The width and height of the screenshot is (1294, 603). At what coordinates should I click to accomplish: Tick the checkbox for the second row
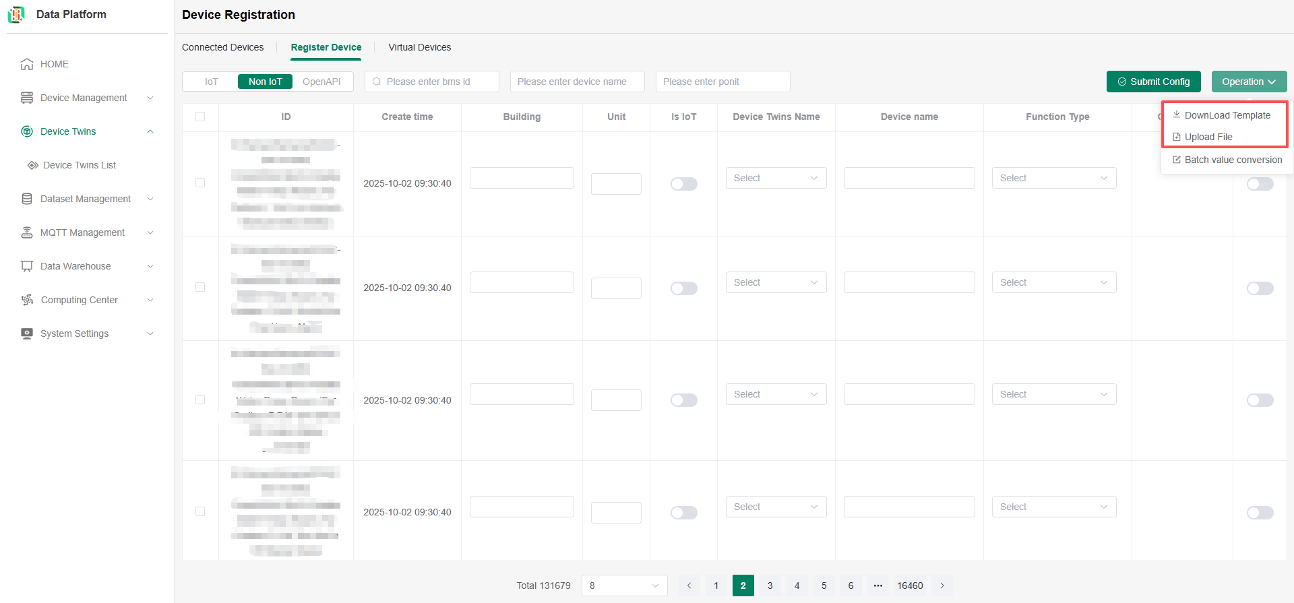click(200, 287)
